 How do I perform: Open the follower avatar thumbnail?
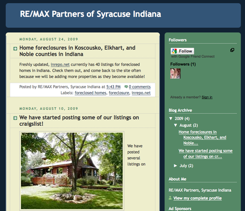point(175,74)
